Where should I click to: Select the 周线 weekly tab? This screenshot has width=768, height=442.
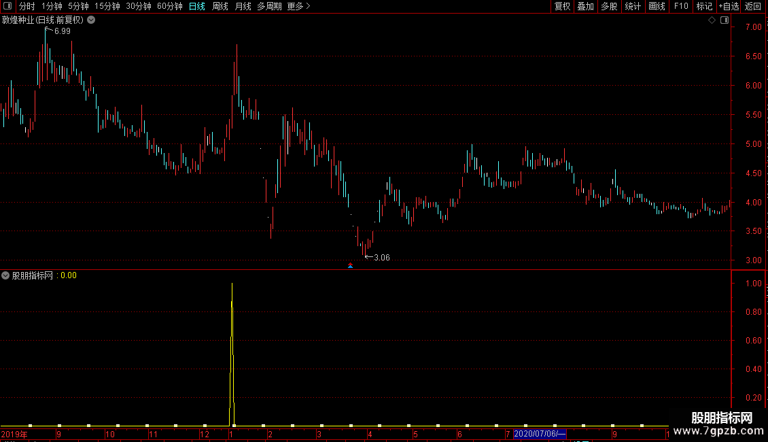(x=220, y=6)
